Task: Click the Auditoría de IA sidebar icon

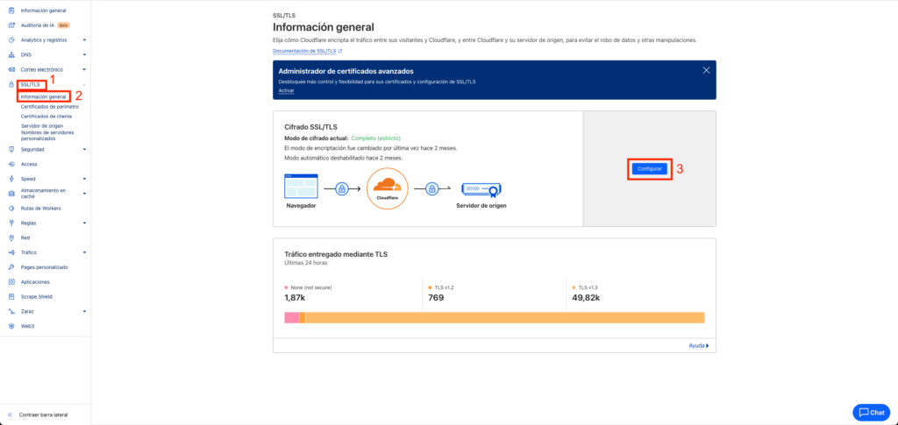Action: (x=11, y=25)
